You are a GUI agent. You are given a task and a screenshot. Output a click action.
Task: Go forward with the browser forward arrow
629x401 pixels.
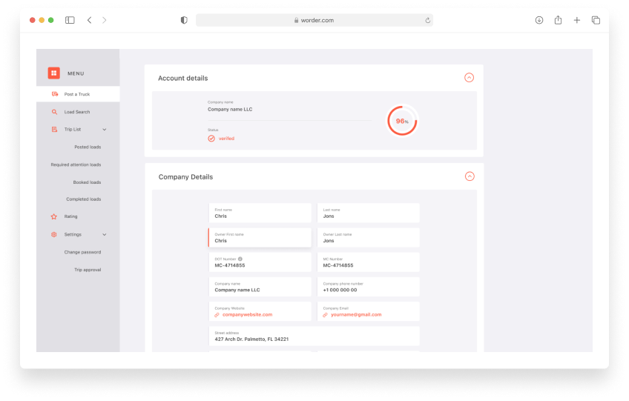[x=105, y=20]
